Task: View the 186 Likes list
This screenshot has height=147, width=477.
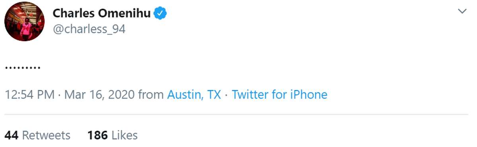Action: coord(112,136)
